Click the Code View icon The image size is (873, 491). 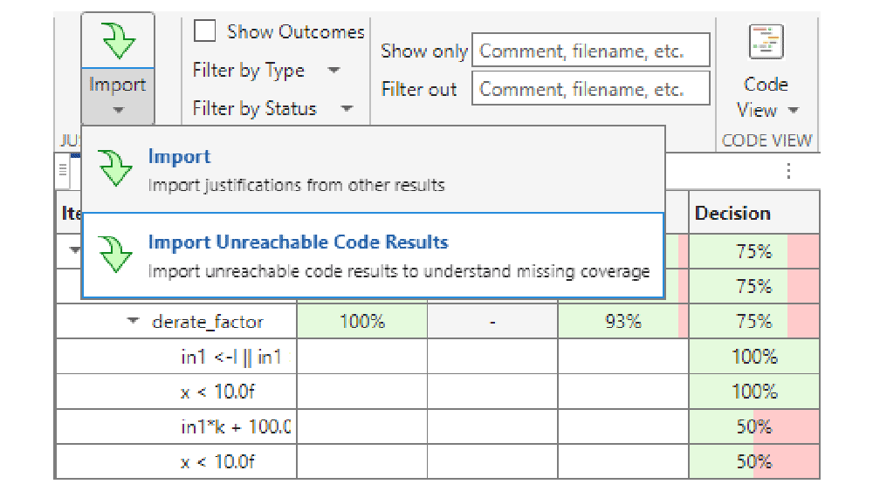point(766,42)
